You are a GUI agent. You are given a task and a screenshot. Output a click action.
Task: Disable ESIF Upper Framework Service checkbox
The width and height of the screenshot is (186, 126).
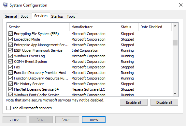point(10,50)
